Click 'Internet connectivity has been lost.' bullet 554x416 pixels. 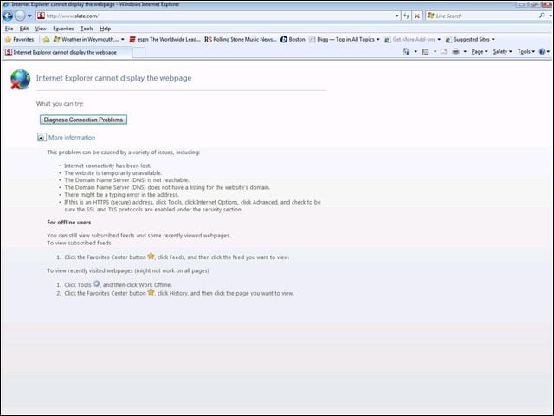pyautogui.click(x=107, y=166)
